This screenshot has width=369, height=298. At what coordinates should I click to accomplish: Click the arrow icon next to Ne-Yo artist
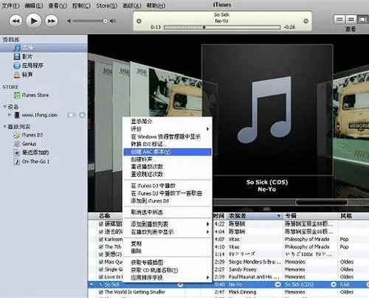coord(277,285)
